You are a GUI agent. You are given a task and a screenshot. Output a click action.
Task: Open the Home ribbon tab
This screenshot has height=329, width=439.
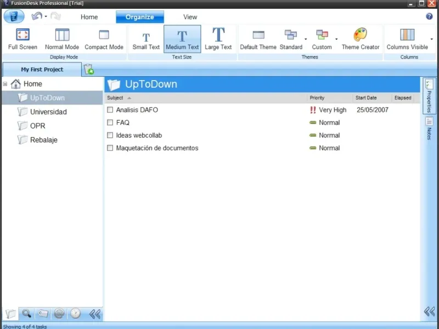(x=89, y=17)
